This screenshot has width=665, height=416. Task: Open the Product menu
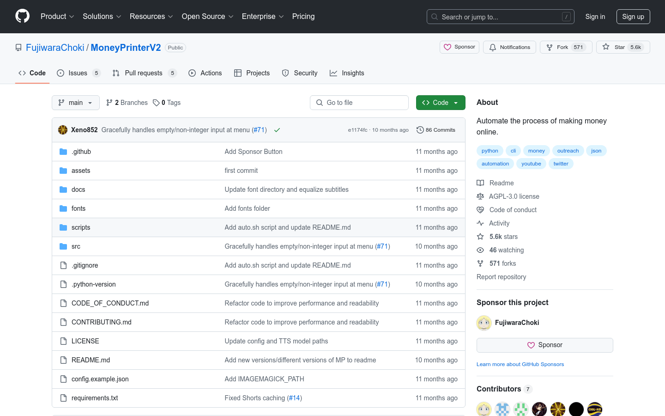(57, 17)
